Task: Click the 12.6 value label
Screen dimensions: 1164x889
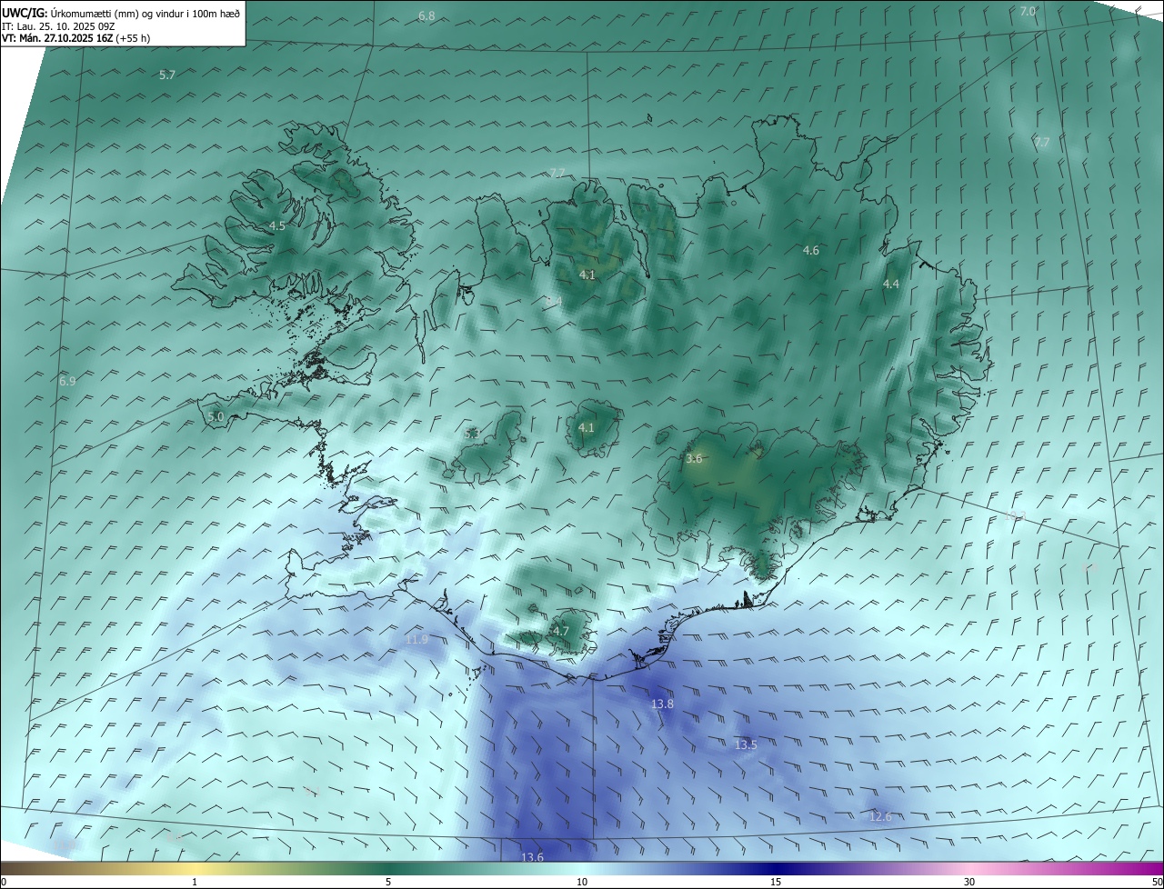Action: tap(880, 817)
